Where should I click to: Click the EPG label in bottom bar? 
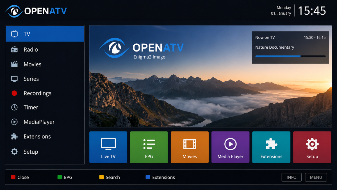tap(68, 177)
